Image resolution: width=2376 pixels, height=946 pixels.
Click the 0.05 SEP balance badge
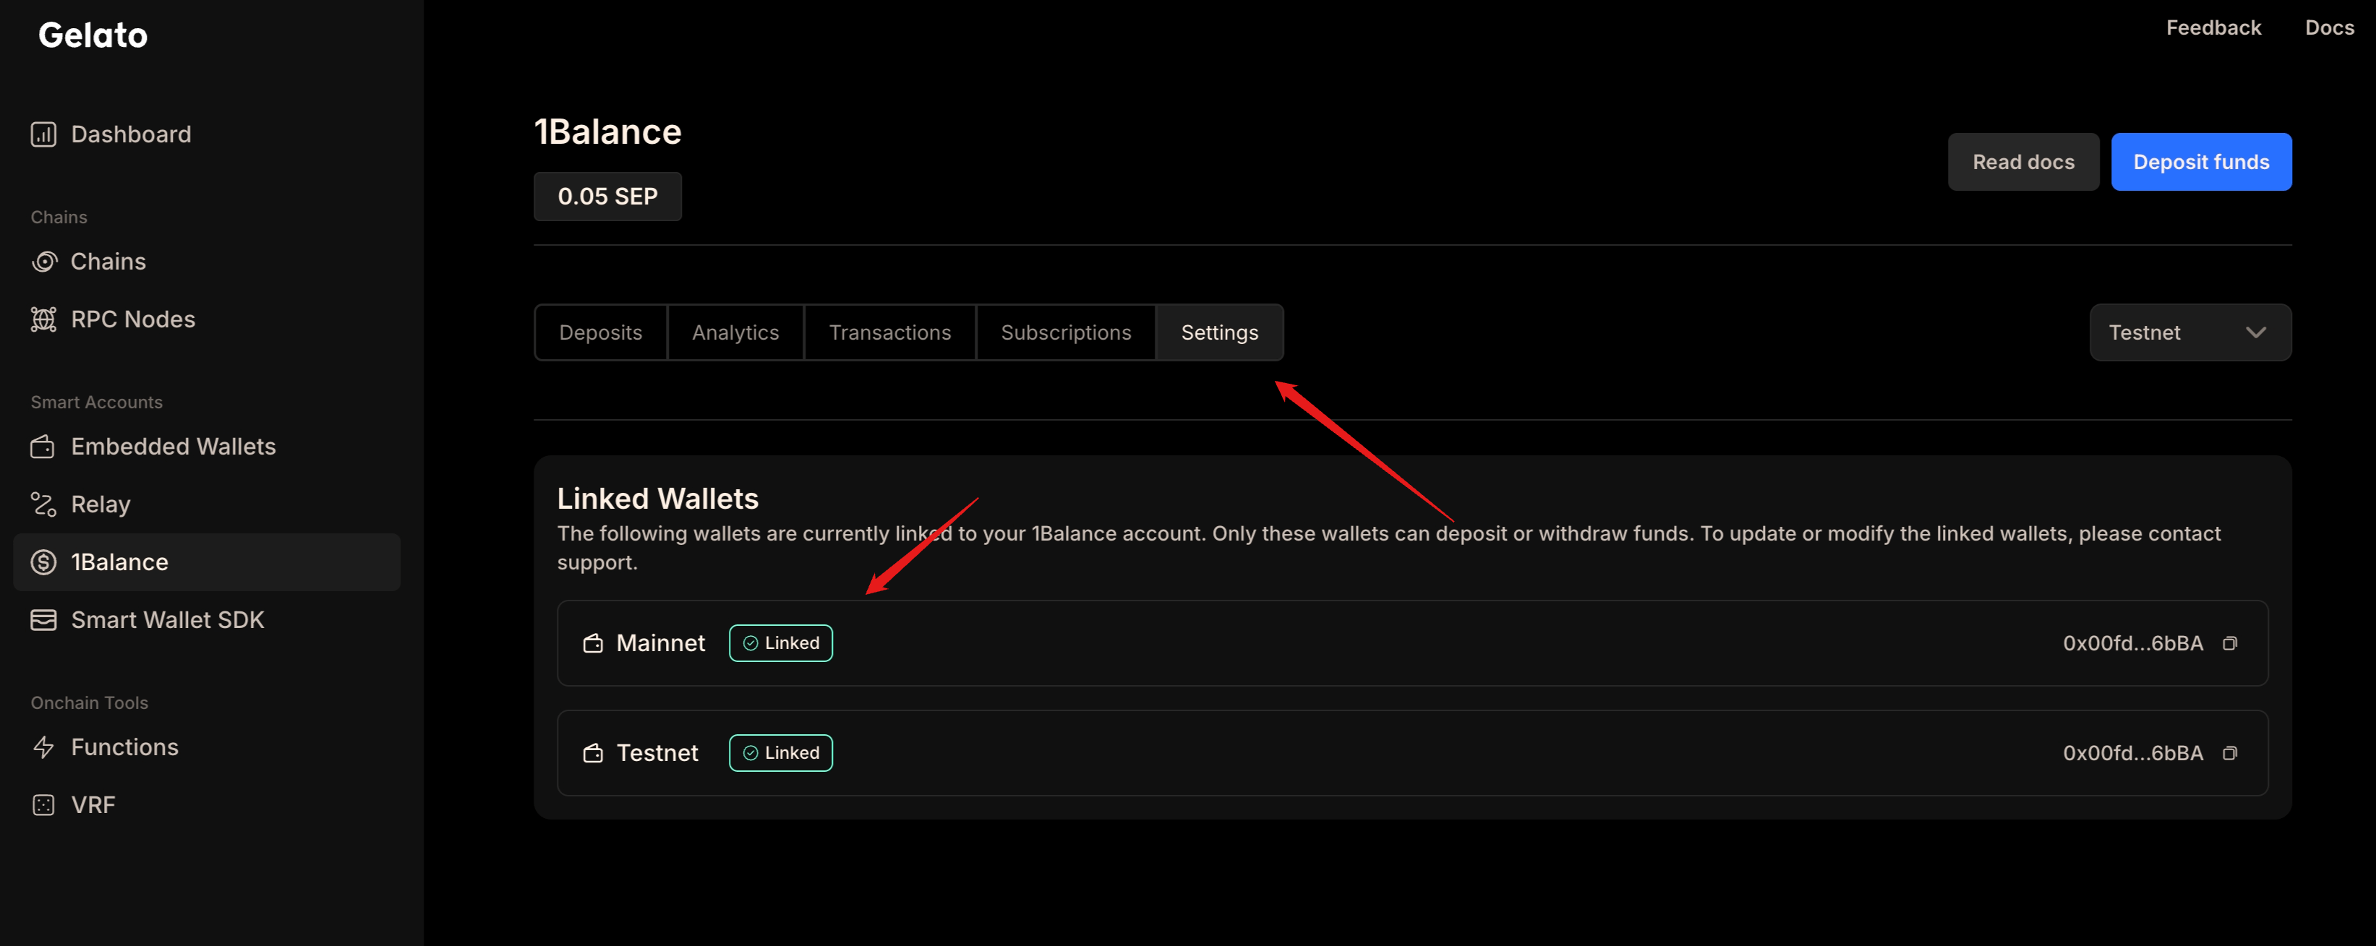(607, 197)
